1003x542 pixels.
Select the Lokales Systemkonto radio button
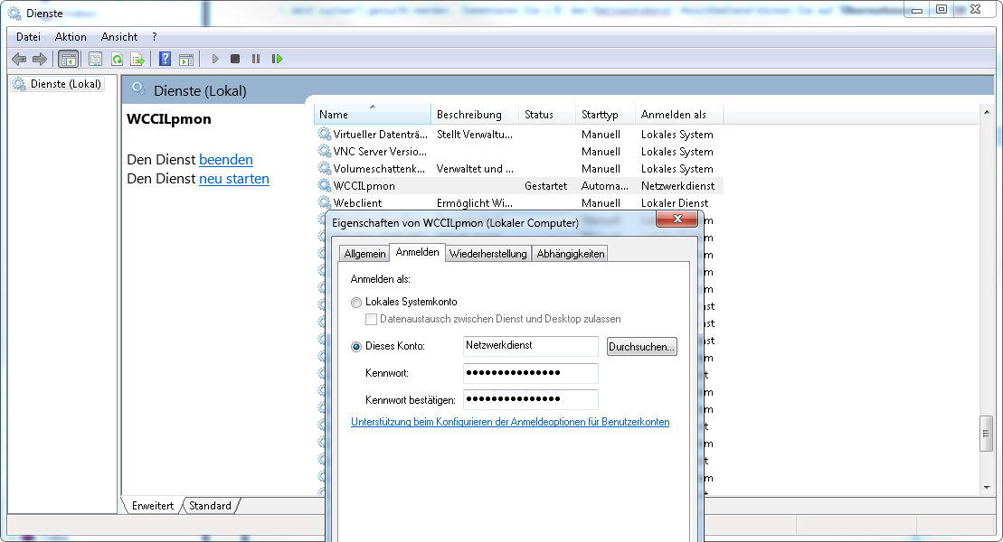356,302
